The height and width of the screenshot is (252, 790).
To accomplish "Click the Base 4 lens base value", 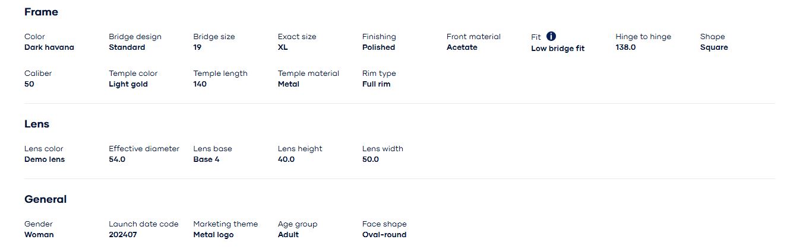I will (x=206, y=160).
